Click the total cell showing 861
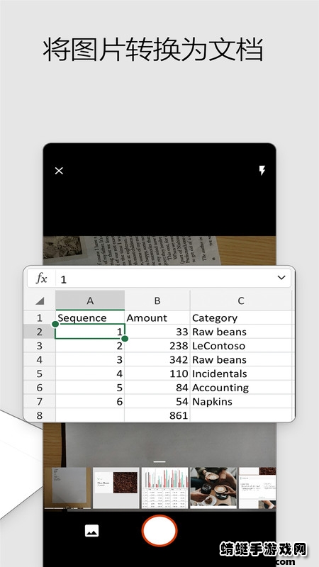319x567 pixels. point(157,415)
